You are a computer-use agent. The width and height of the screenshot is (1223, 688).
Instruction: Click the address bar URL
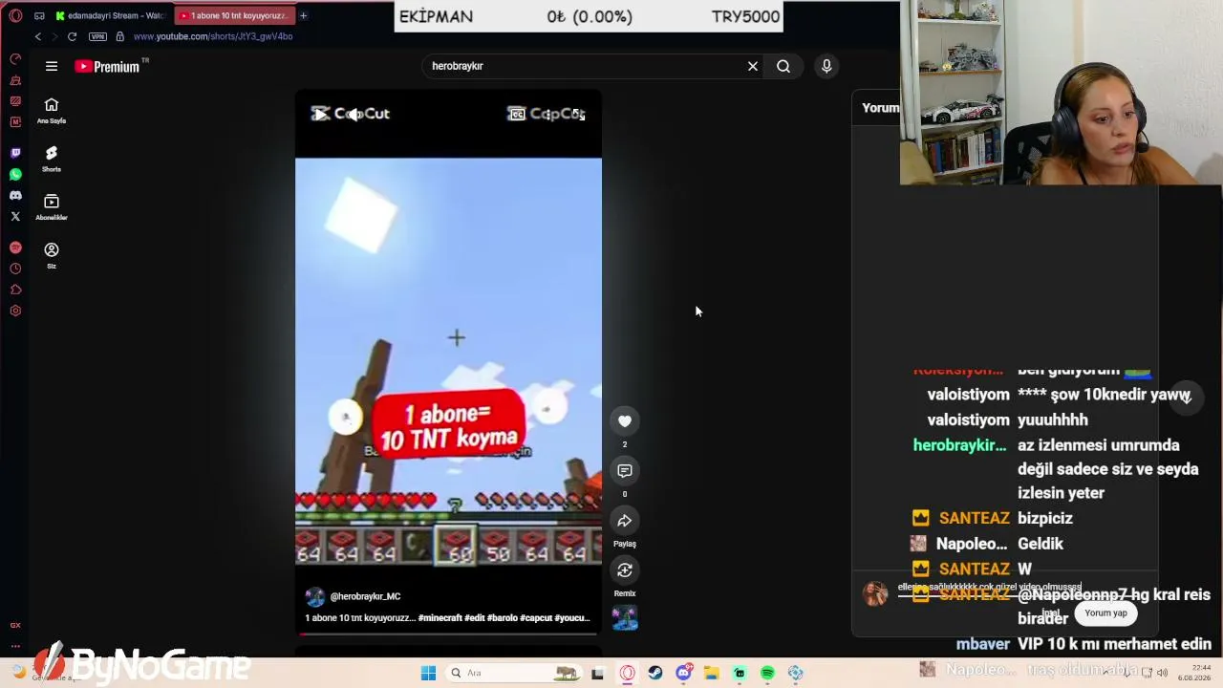point(213,36)
